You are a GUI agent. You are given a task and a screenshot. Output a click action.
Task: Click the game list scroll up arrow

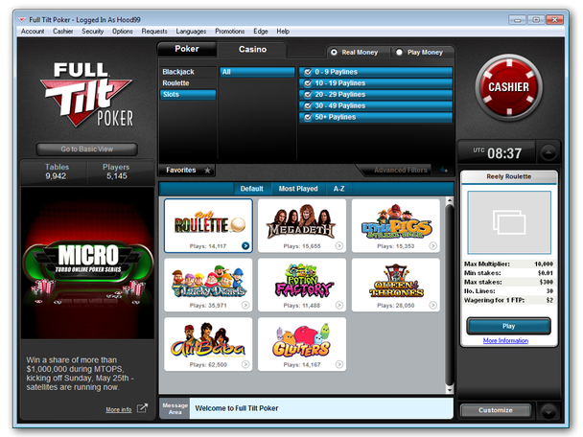pyautogui.click(x=449, y=200)
